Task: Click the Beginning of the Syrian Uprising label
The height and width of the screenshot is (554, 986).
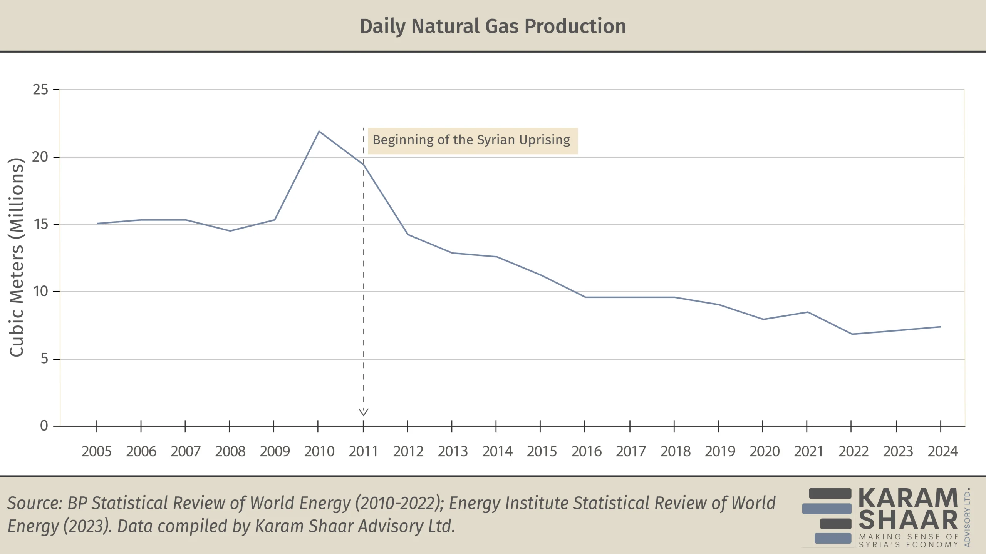Action: (472, 140)
